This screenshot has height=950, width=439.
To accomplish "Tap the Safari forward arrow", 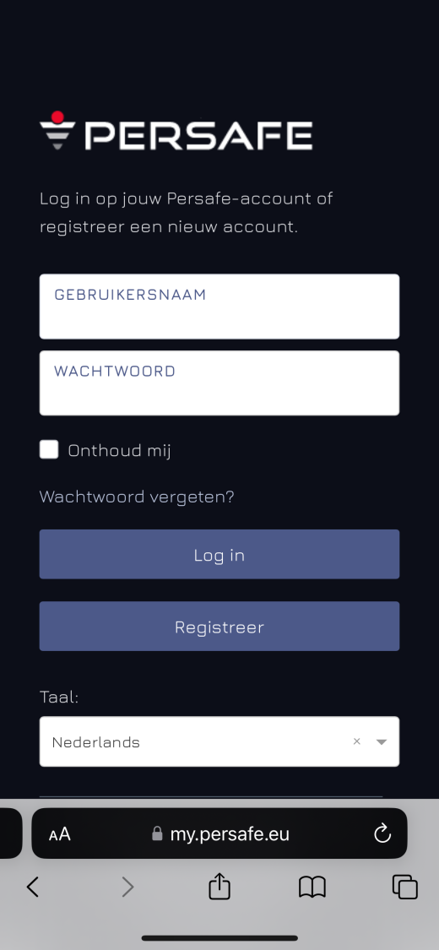I will [127, 887].
